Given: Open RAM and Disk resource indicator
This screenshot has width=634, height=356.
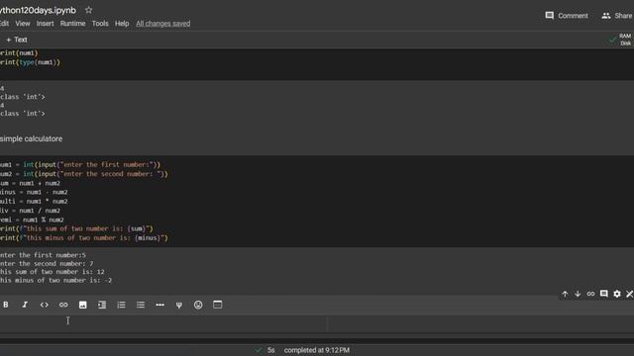Looking at the screenshot, I should point(621,40).
